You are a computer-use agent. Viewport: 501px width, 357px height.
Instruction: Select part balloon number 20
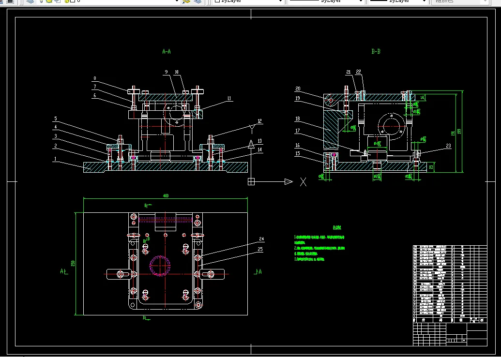click(x=298, y=89)
